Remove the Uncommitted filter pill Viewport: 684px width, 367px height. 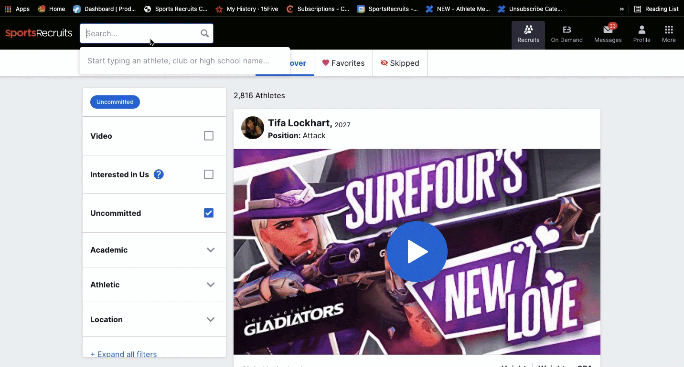[115, 102]
